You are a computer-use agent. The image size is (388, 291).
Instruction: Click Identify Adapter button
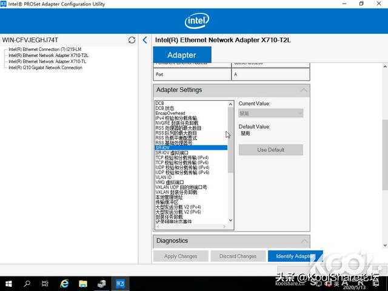tap(295, 256)
